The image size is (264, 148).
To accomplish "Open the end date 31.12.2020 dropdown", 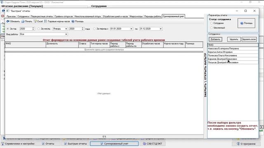I will (x=160, y=29).
